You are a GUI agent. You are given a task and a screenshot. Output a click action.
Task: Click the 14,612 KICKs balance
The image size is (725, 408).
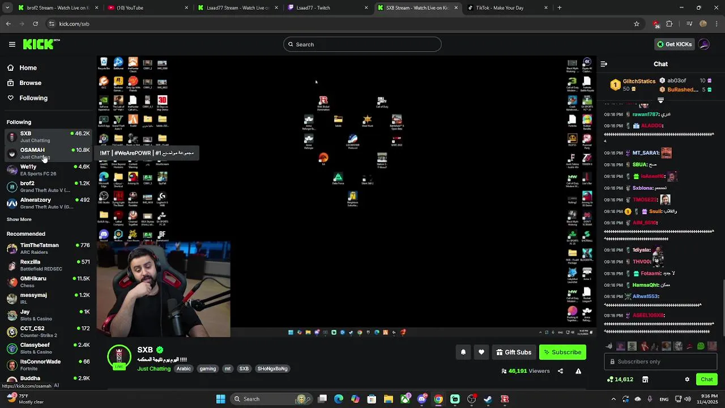(x=620, y=380)
